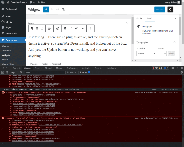The width and height of the screenshot is (184, 147).
Task: Toggle italic formatting in block toolbar
Action: [x=71, y=28]
